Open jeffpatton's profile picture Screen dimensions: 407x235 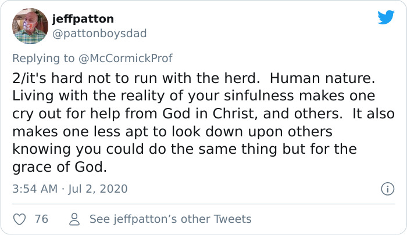click(30, 26)
